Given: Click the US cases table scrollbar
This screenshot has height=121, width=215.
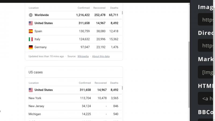Looking at the screenshot, I should tap(122, 88).
